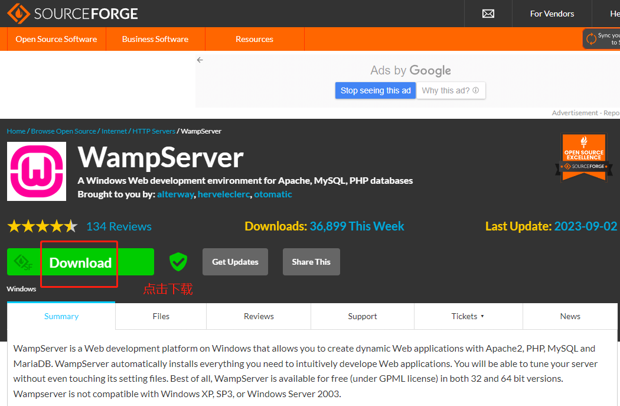
Task: Follow the Home breadcrumb link
Action: pos(16,131)
